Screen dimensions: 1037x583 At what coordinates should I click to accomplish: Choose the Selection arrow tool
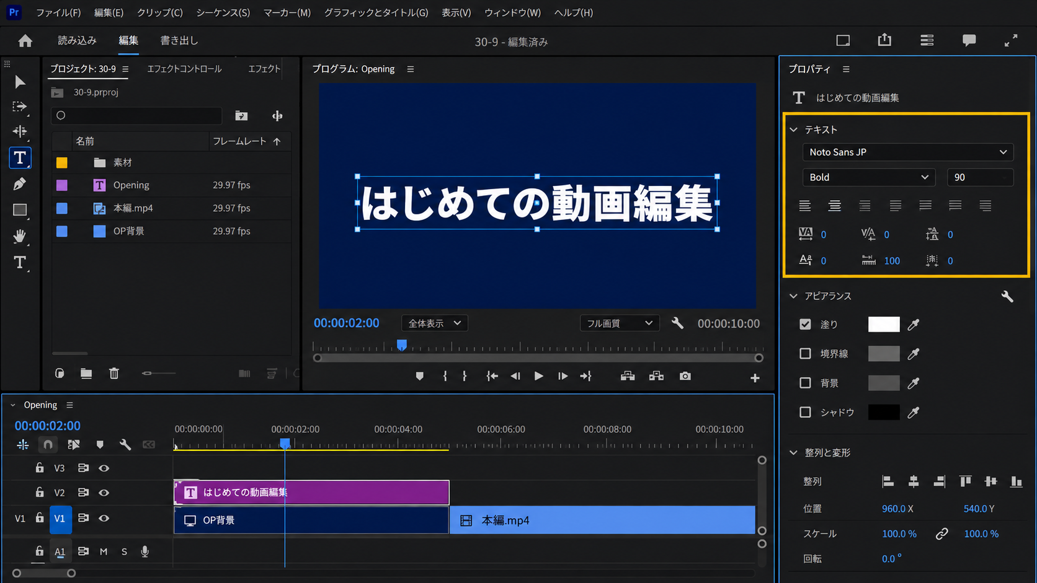tap(20, 82)
